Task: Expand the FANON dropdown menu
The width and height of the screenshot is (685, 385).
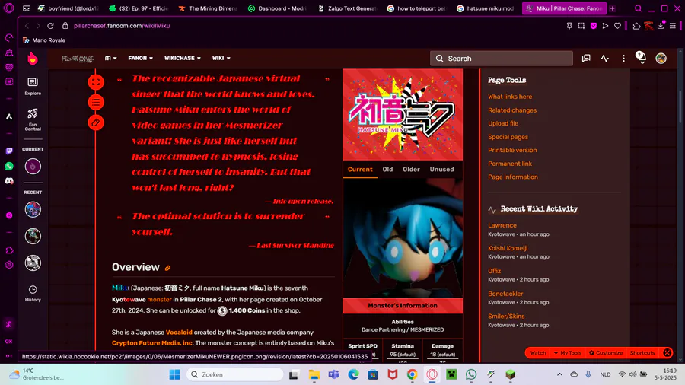Action: 140,58
